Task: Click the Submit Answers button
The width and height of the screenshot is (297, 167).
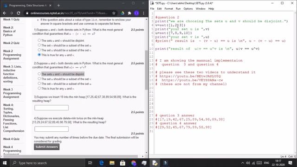Action: tap(46, 147)
